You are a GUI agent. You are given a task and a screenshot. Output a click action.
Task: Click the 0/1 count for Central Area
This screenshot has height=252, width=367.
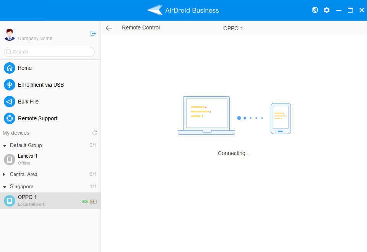(x=93, y=174)
